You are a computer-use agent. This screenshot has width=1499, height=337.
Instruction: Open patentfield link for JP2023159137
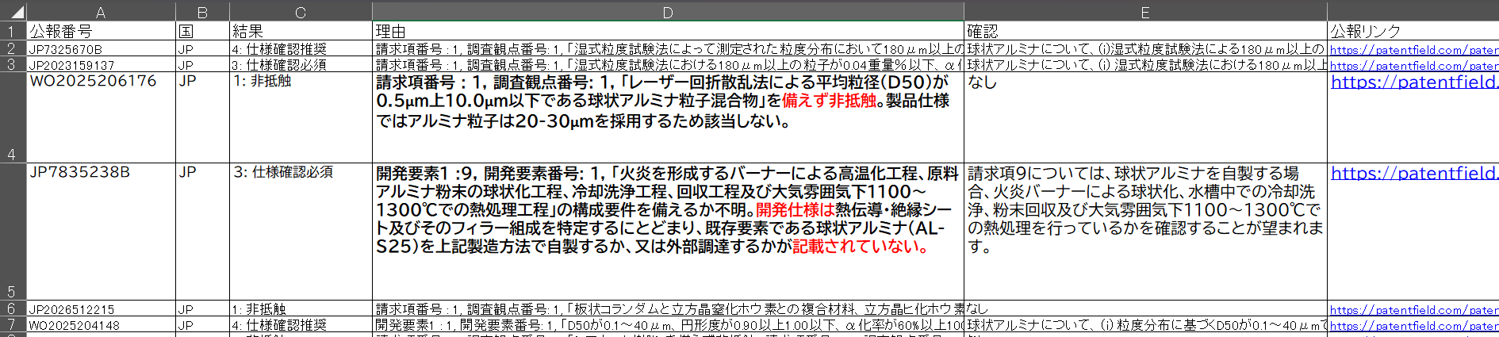pyautogui.click(x=1413, y=65)
